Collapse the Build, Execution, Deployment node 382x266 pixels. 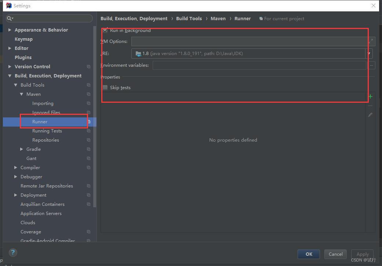[x=10, y=76]
